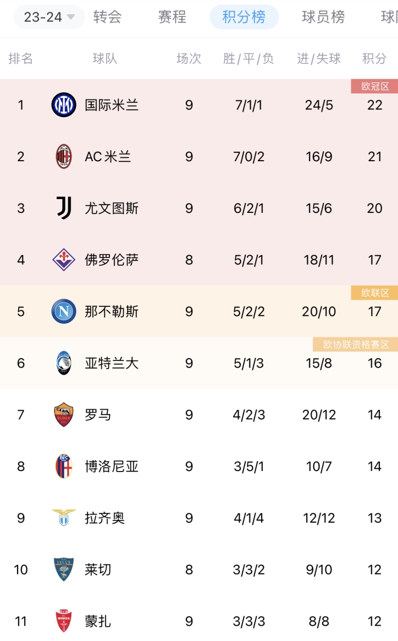Image resolution: width=398 pixels, height=641 pixels.
Task: Click the 积分 column header
Action: [x=374, y=58]
